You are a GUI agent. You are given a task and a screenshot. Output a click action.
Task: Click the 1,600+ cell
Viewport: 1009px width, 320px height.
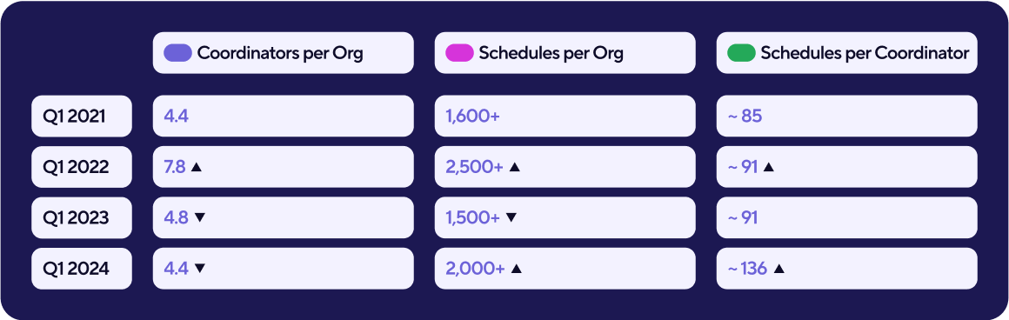click(x=565, y=117)
